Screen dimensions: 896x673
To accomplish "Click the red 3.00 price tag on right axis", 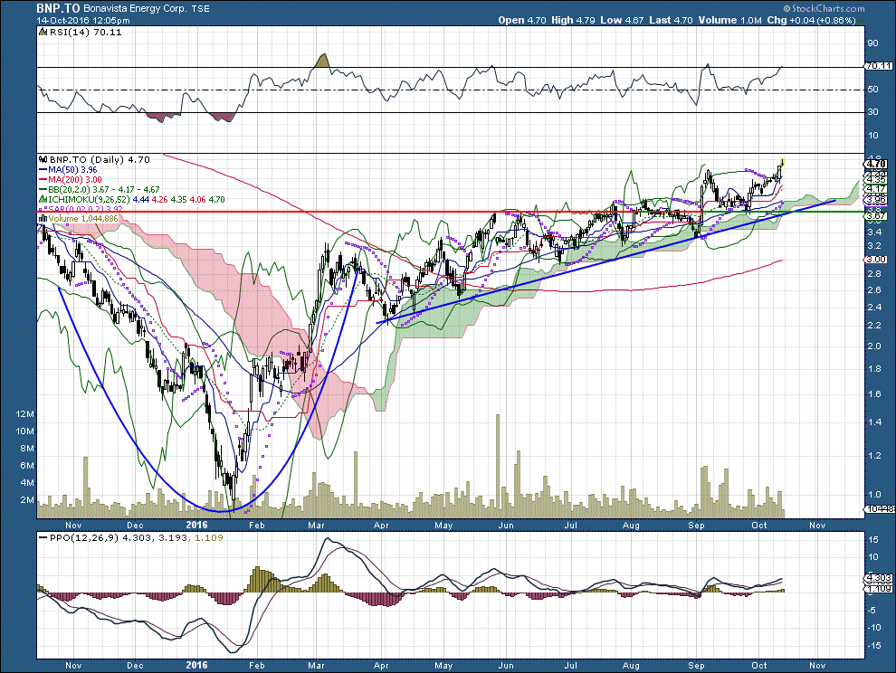I will (876, 260).
